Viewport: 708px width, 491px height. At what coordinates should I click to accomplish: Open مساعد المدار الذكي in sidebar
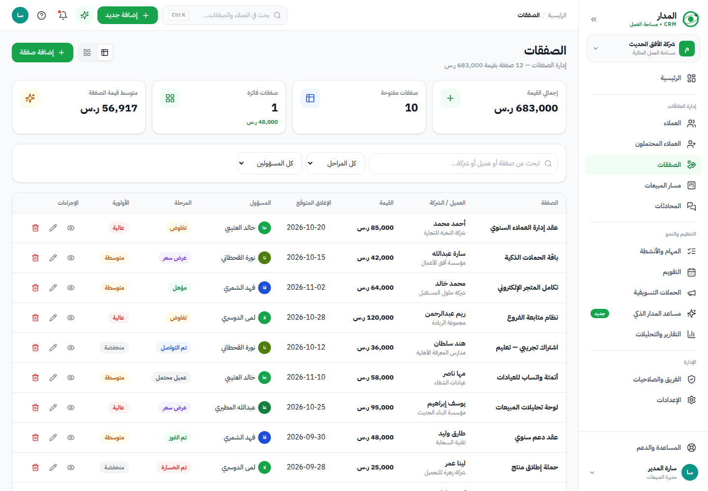point(643,313)
